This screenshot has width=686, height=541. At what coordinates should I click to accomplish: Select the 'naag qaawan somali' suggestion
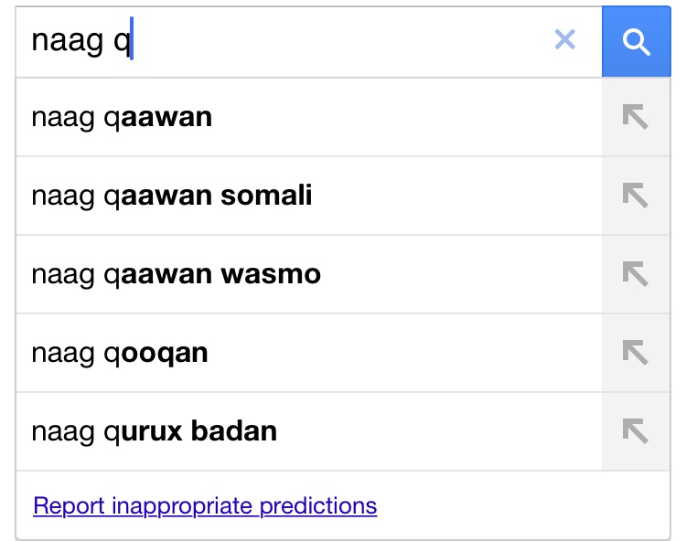(309, 196)
